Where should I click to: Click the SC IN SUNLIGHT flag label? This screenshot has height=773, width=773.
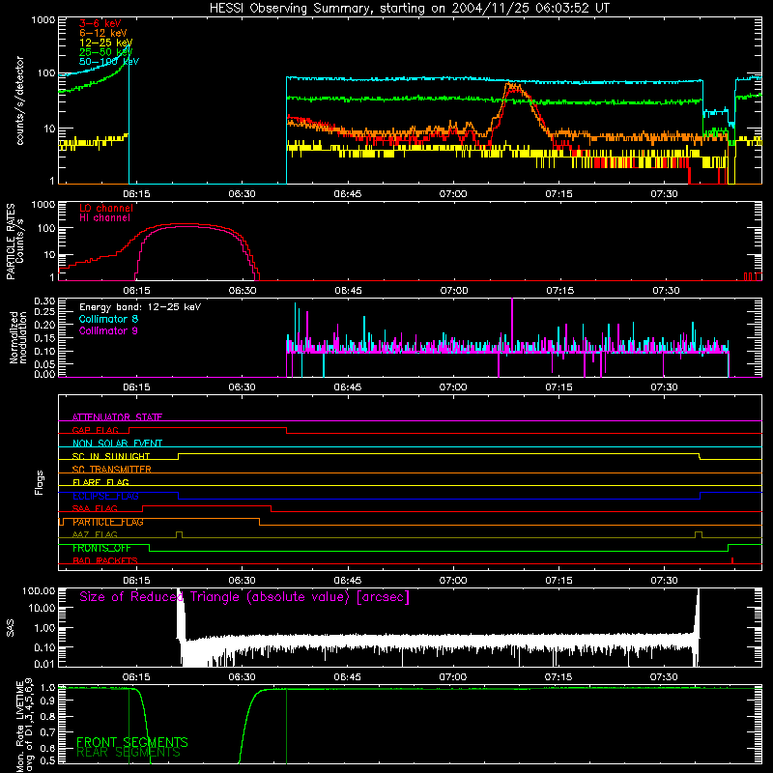pyautogui.click(x=111, y=456)
